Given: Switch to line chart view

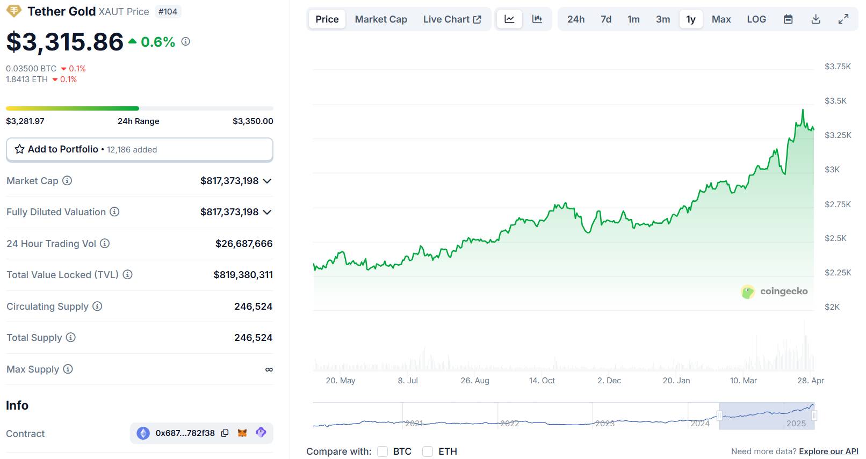Looking at the screenshot, I should tap(509, 19).
